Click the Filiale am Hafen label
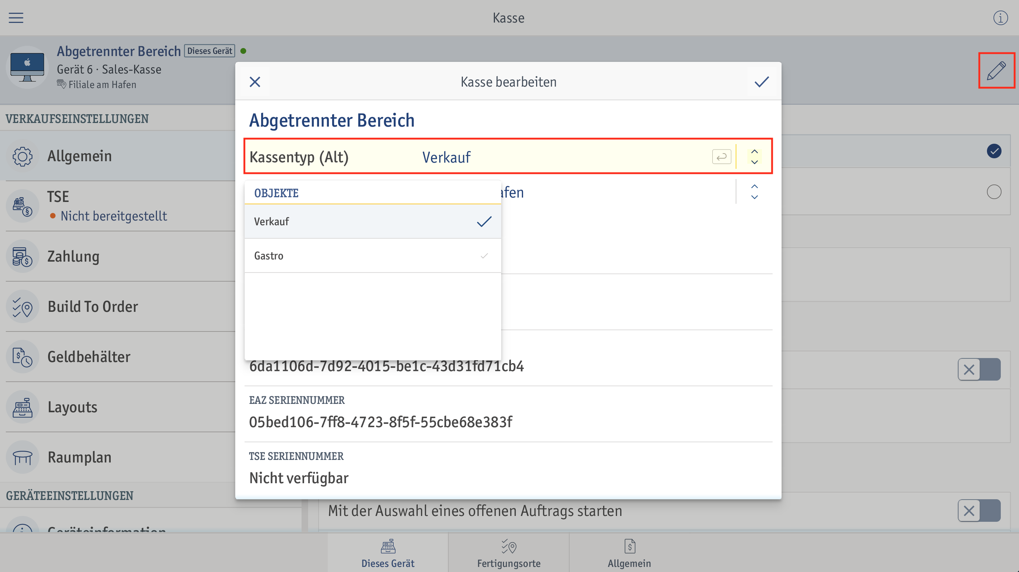The width and height of the screenshot is (1019, 572). tap(102, 84)
